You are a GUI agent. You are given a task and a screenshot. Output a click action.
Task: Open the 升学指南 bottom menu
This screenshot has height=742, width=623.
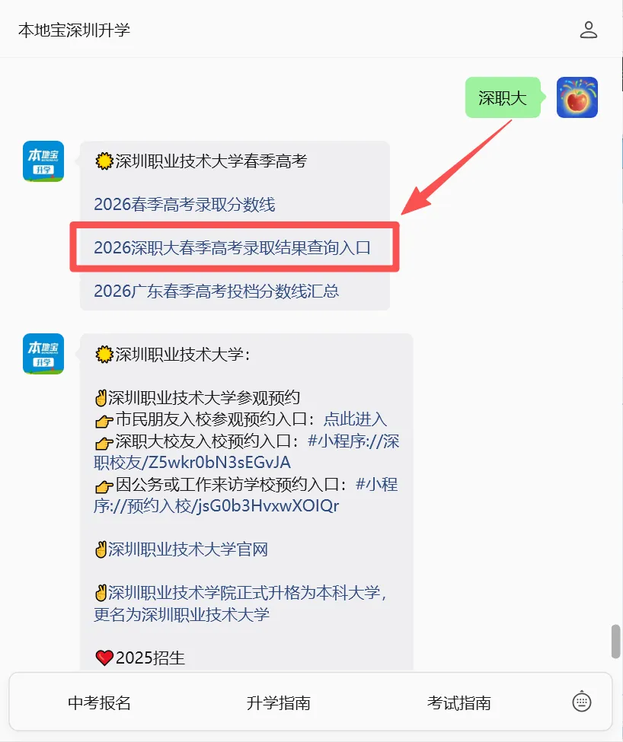[278, 702]
